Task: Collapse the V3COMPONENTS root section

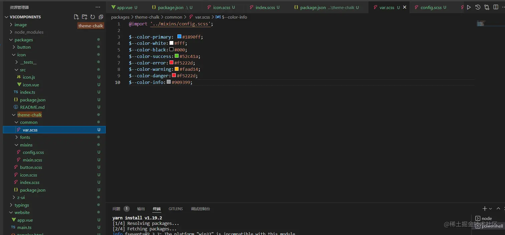Action: [25, 17]
